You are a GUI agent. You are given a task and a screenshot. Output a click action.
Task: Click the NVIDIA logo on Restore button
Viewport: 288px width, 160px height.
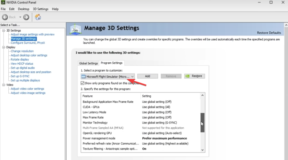tap(187, 76)
